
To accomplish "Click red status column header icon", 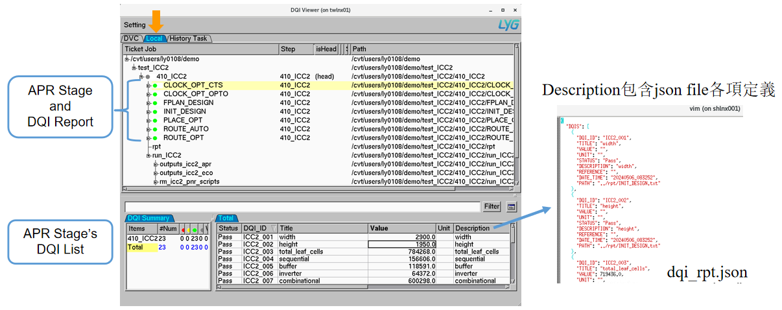I will pos(182,229).
